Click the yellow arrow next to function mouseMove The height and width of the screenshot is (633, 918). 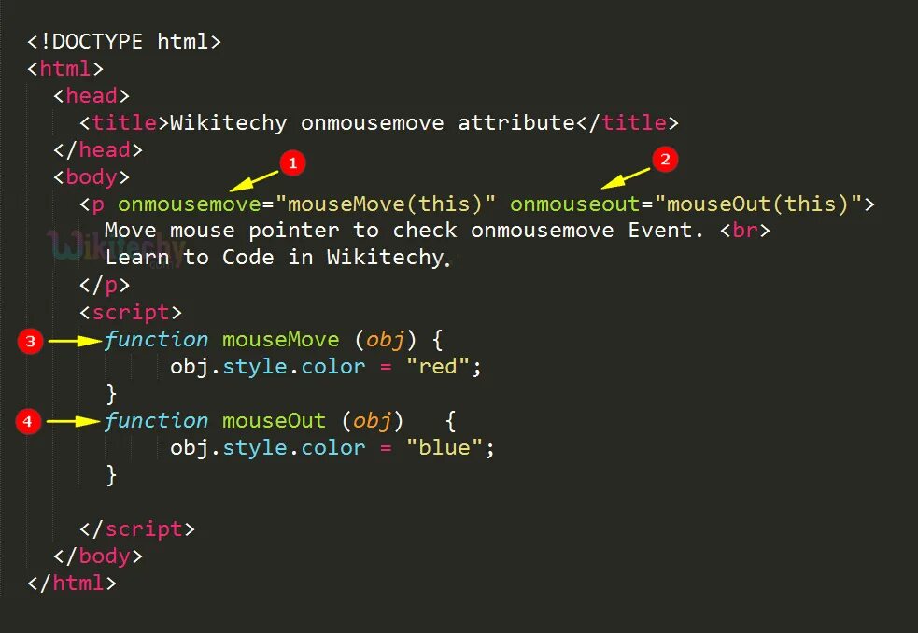coord(75,340)
